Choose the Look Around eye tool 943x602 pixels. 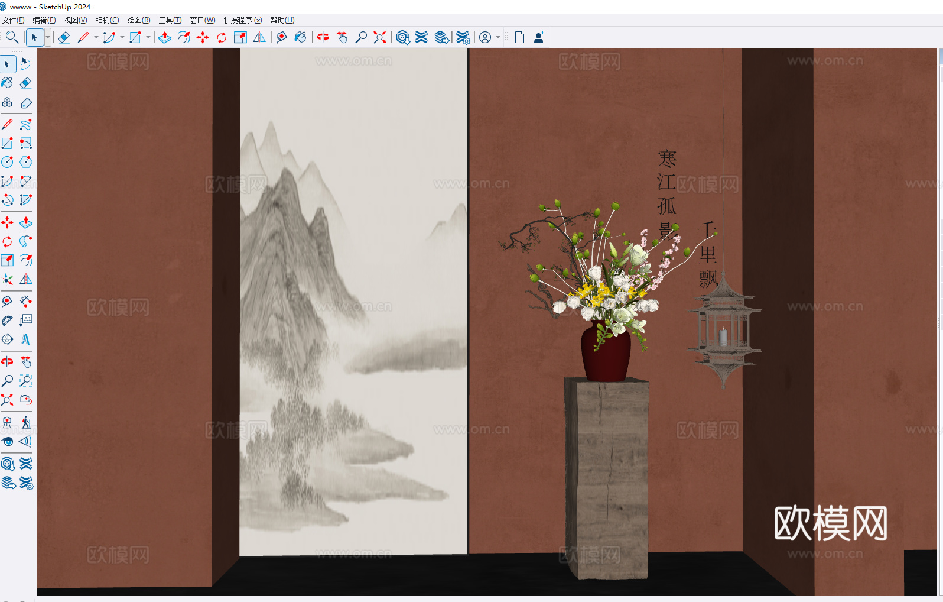tap(7, 441)
